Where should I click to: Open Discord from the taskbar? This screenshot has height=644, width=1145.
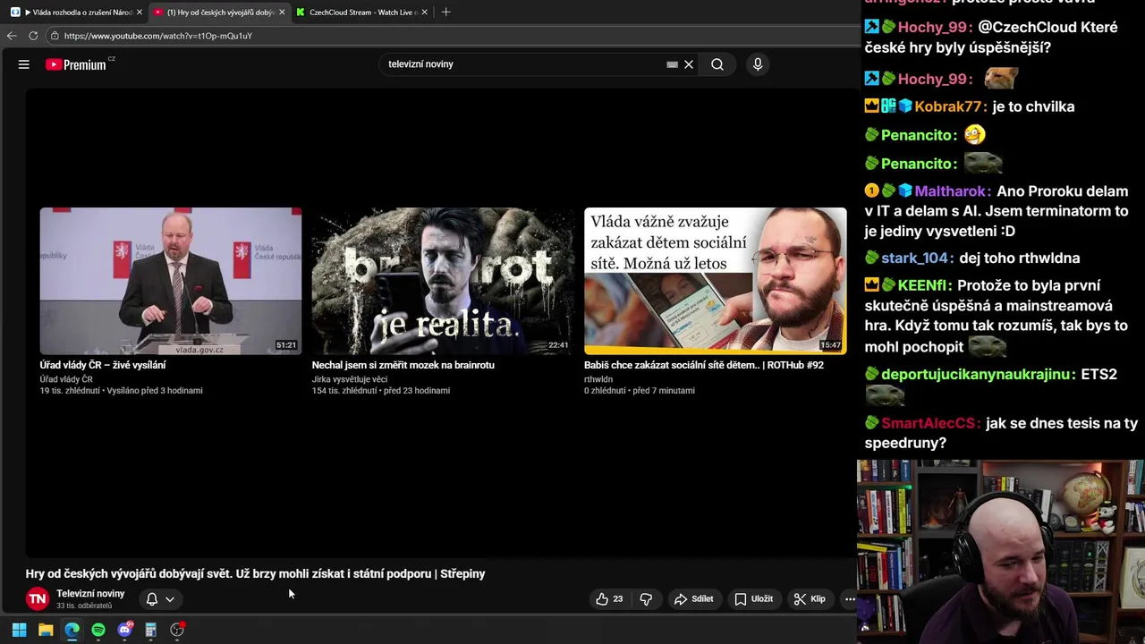click(x=125, y=630)
